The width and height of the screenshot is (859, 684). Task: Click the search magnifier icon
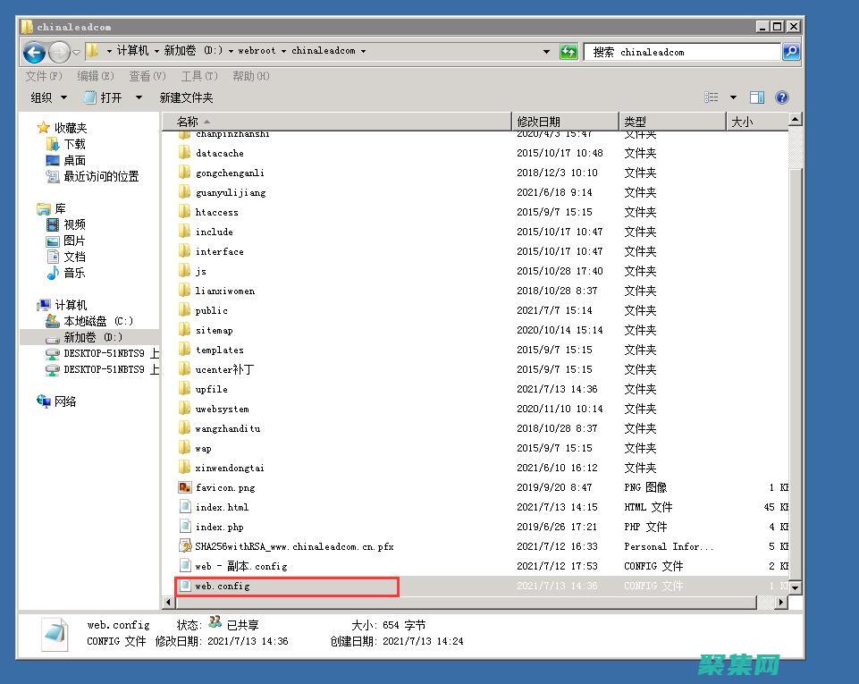[790, 52]
